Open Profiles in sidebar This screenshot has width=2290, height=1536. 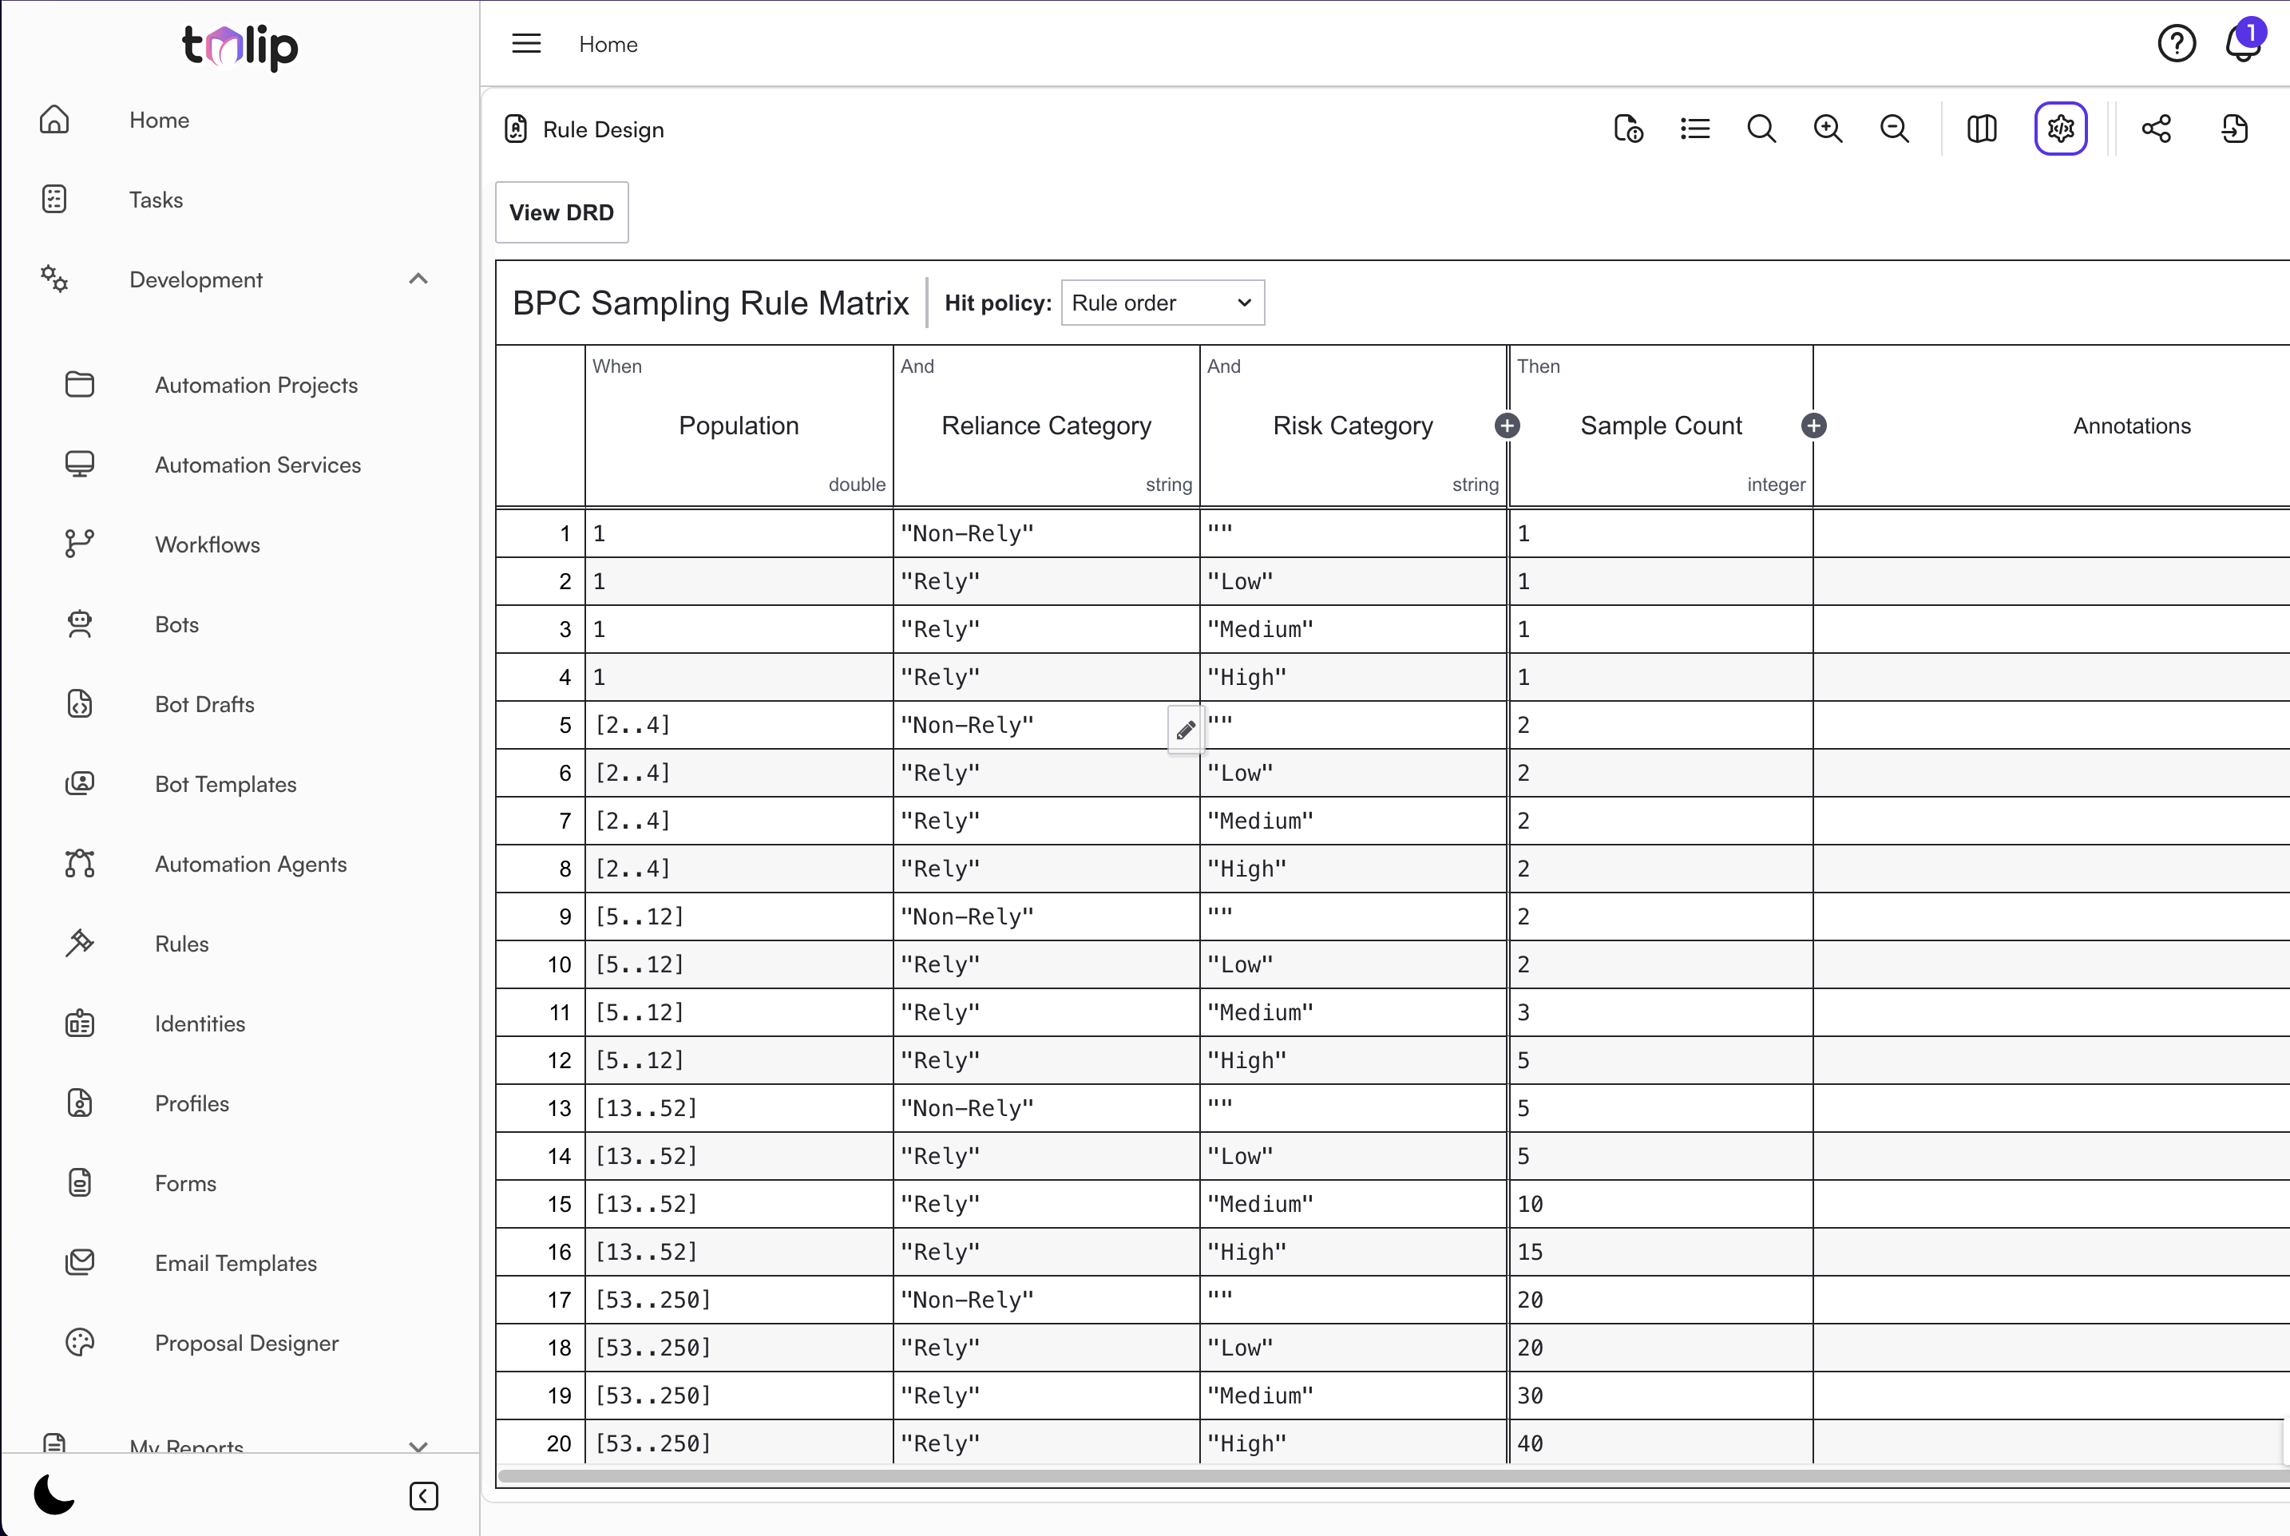tap(192, 1104)
